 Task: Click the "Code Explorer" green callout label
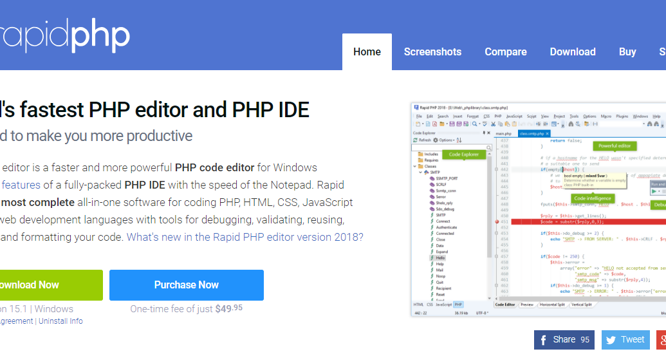tap(464, 155)
